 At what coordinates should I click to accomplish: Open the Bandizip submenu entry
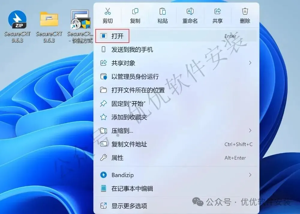pos(176,175)
